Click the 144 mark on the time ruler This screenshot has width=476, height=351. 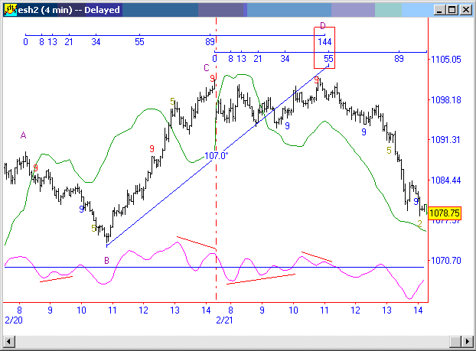tap(324, 41)
